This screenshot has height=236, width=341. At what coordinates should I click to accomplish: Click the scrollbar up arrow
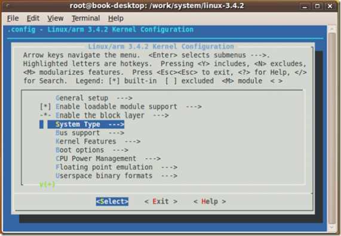coord(332,29)
